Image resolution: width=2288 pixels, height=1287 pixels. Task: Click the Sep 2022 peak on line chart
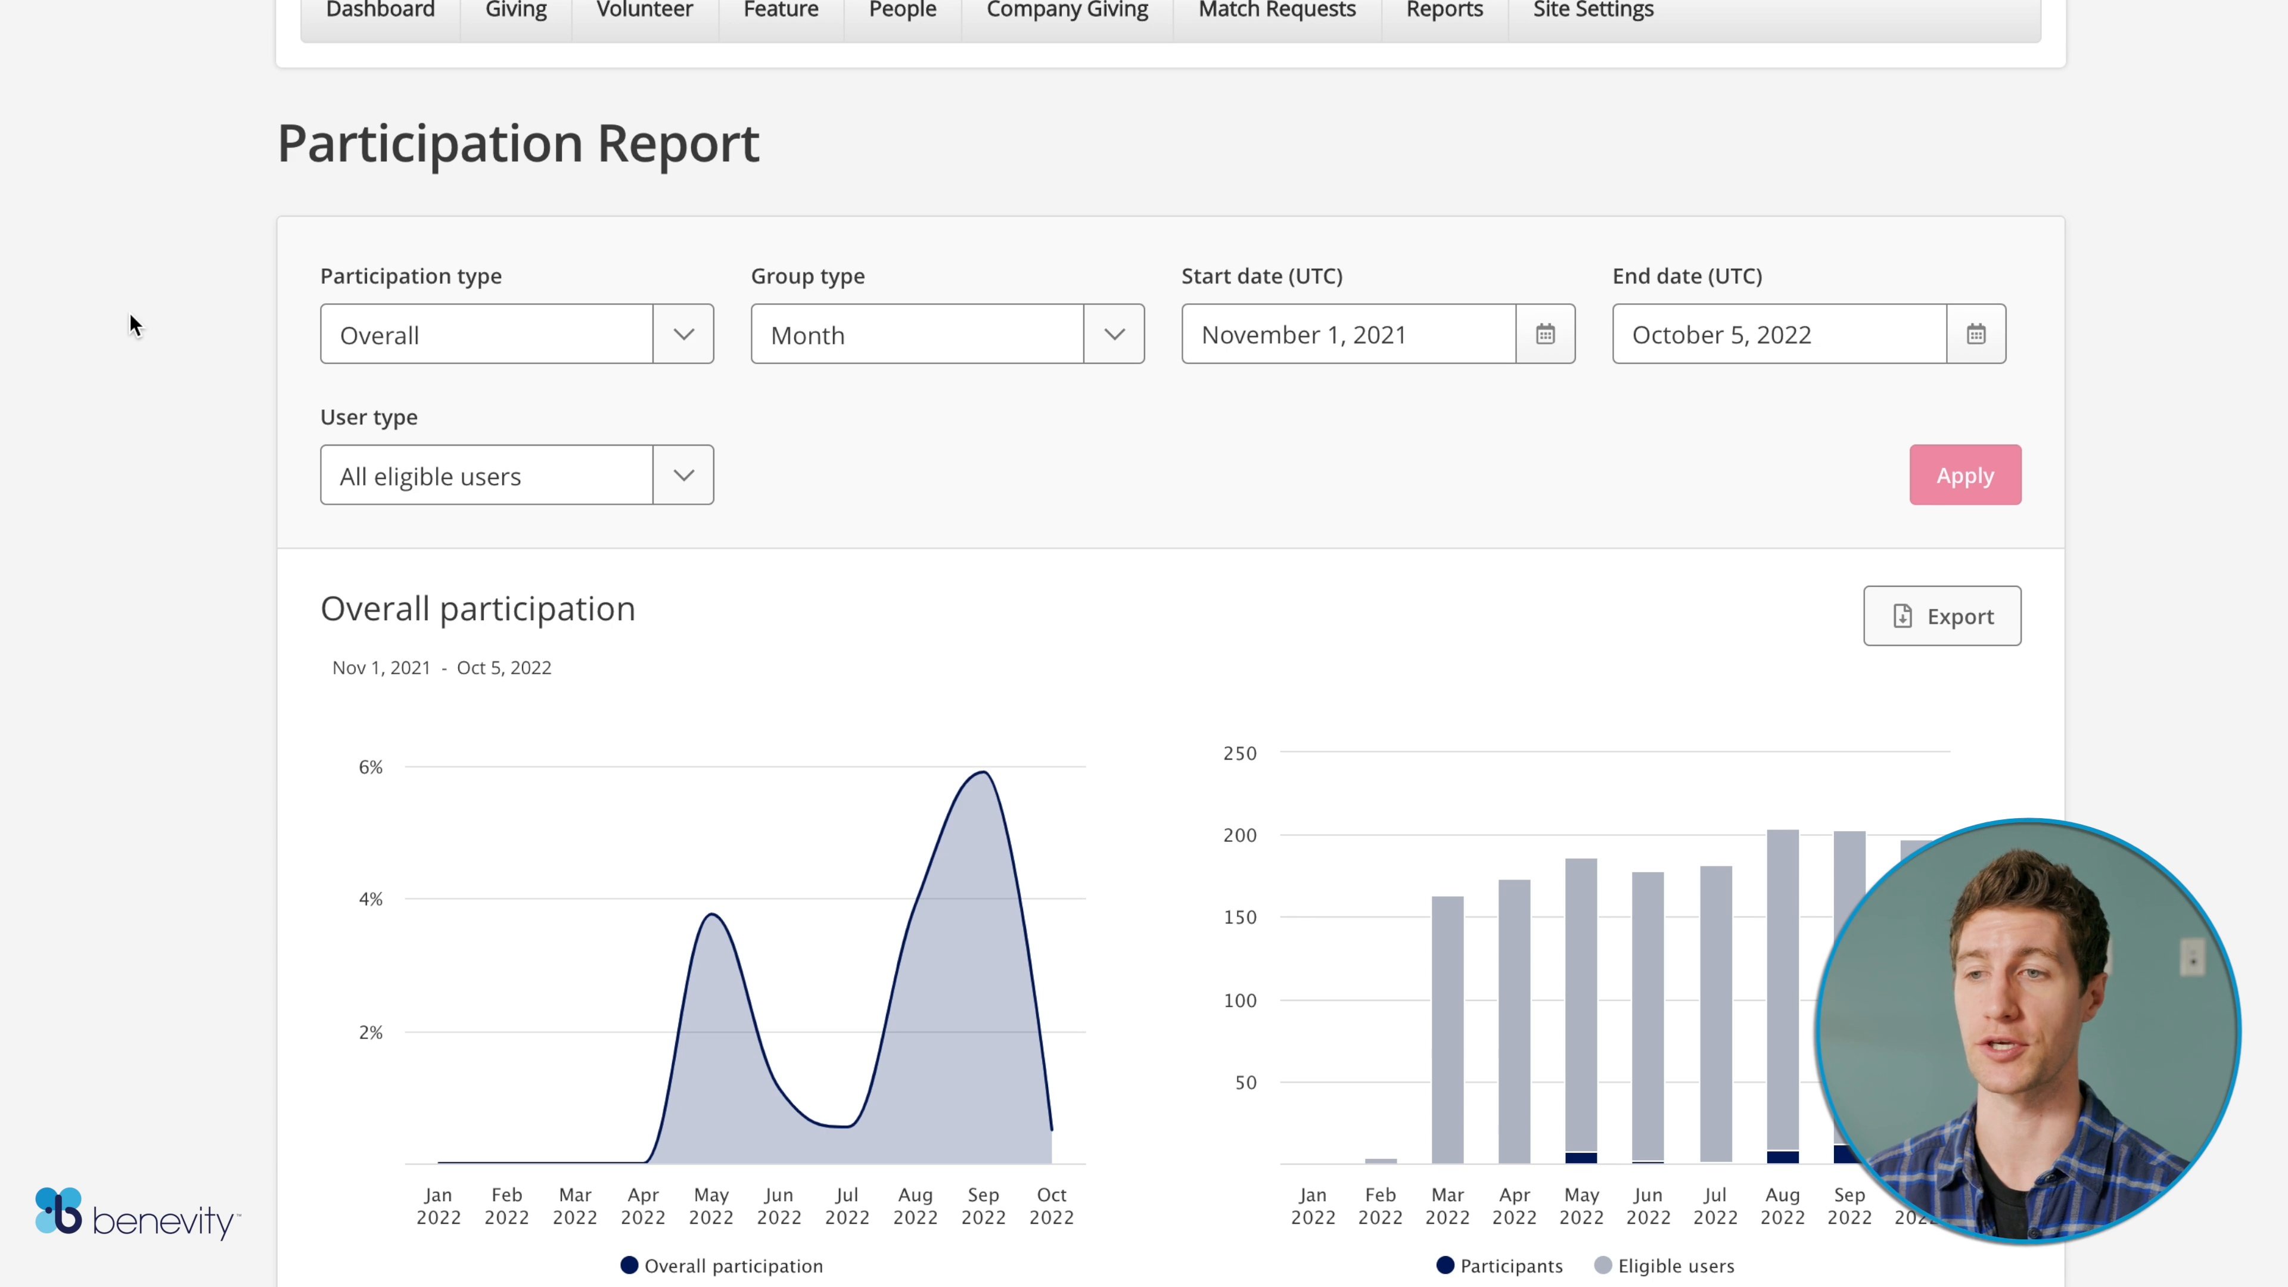(x=983, y=773)
